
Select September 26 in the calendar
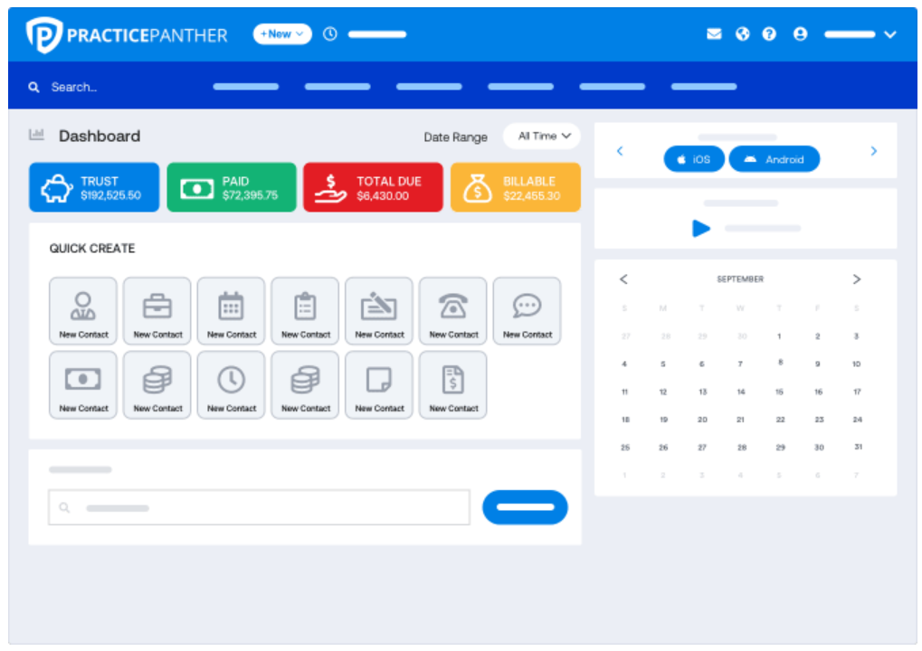pos(663,448)
